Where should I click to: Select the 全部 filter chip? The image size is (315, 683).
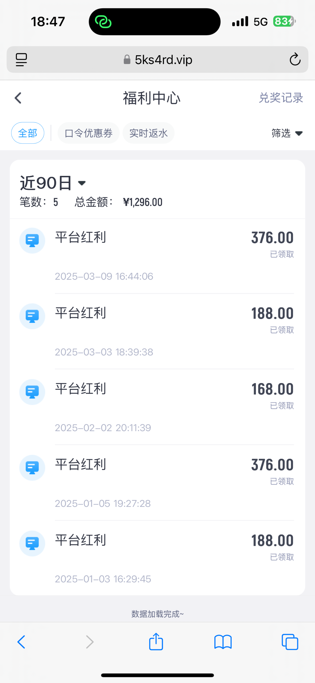pos(28,133)
